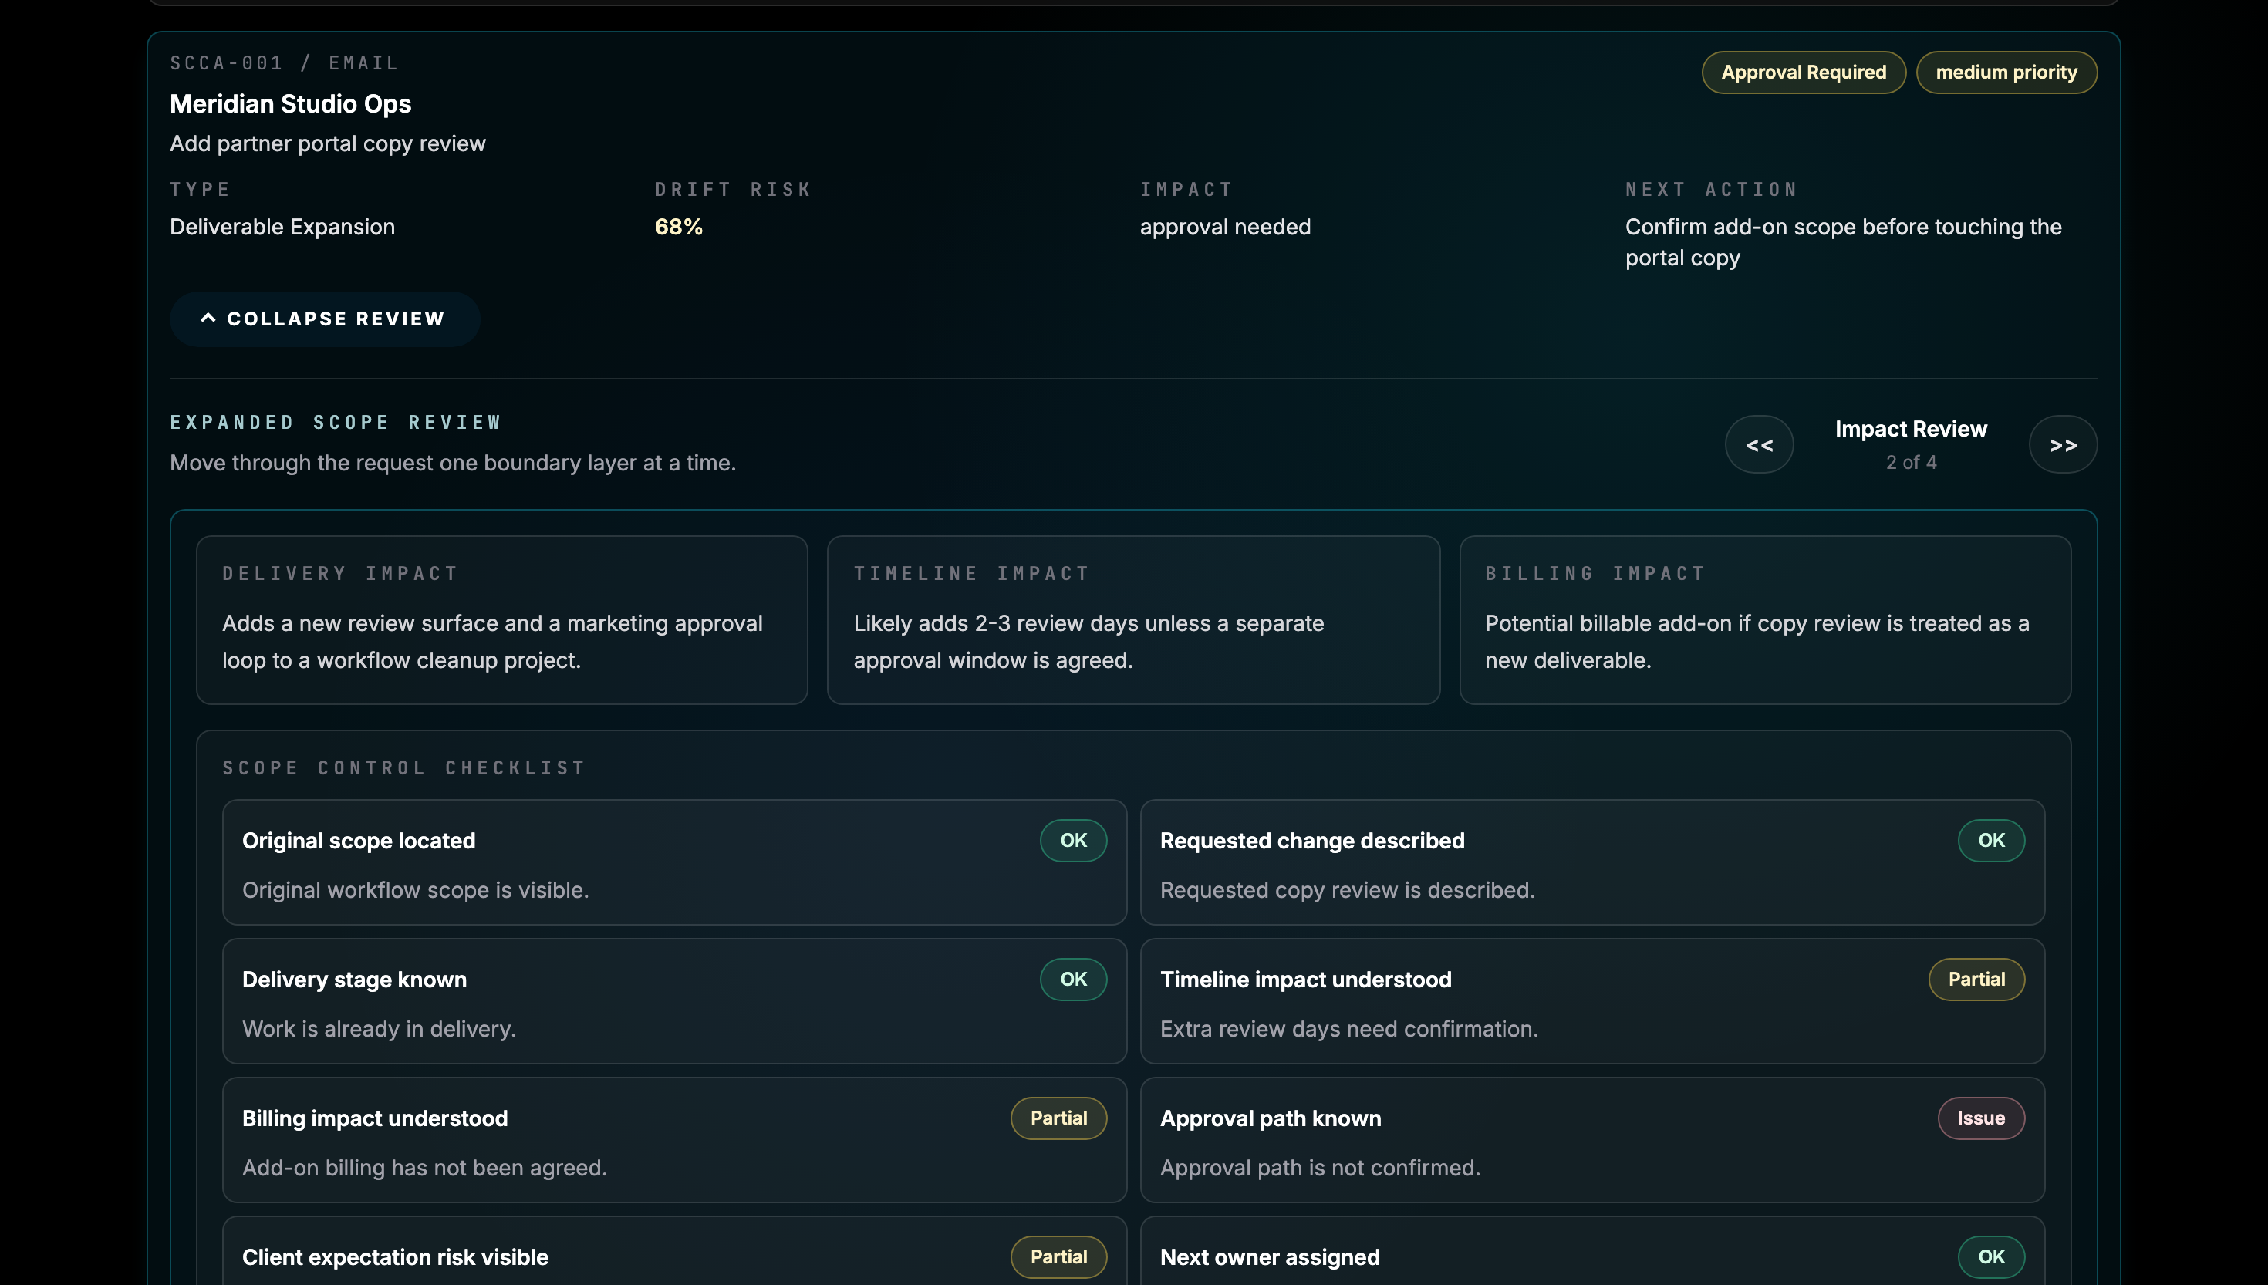
Task: Click Issue status on Approval path known
Action: click(x=1980, y=1118)
